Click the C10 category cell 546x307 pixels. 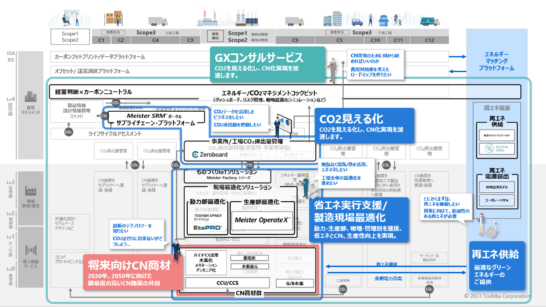pyautogui.click(x=375, y=40)
